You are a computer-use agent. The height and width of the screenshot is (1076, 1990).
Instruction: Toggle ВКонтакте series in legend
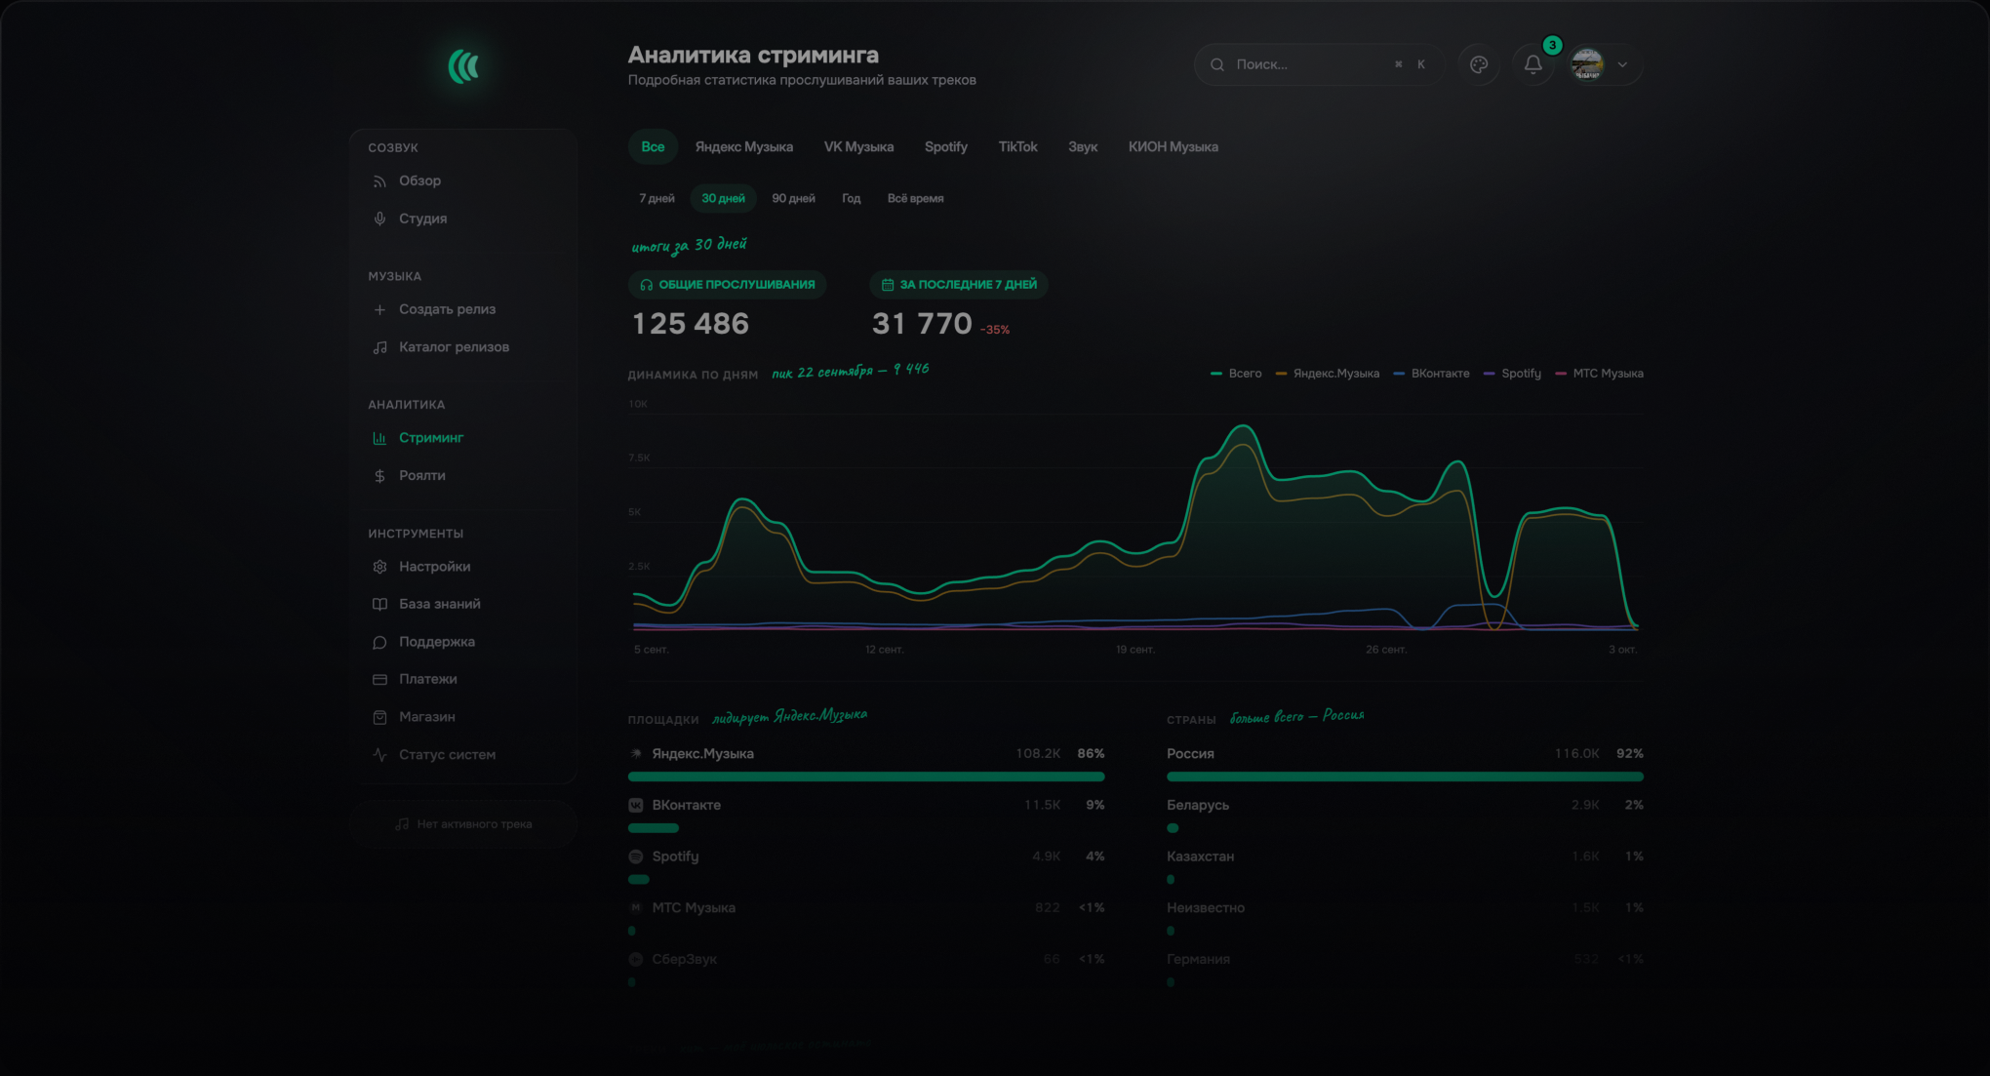pyautogui.click(x=1432, y=374)
